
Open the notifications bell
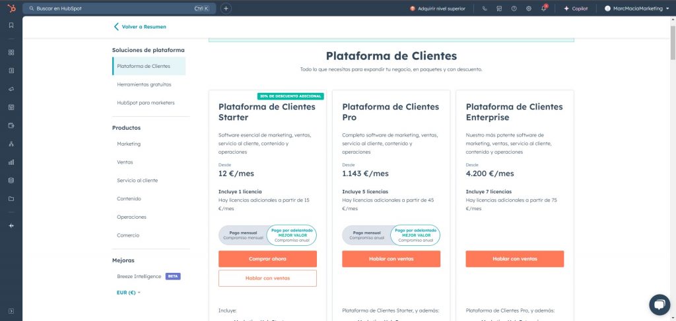click(544, 9)
